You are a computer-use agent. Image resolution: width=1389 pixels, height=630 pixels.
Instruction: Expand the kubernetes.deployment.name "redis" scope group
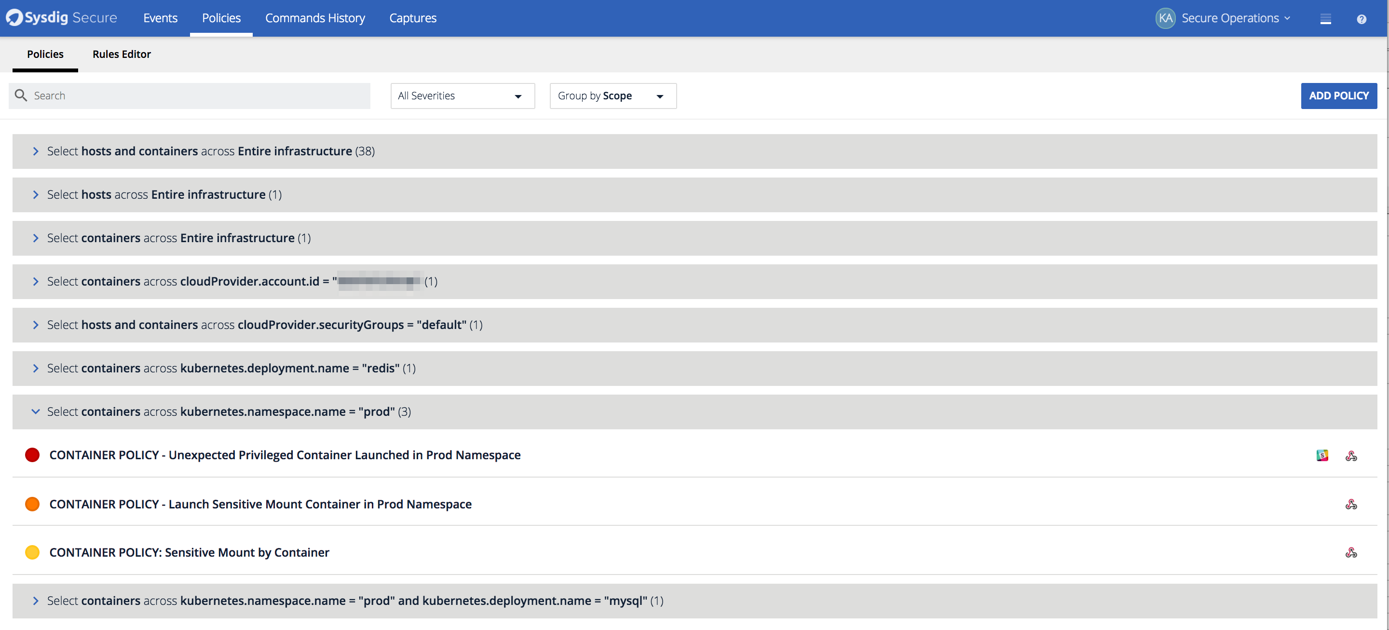36,368
